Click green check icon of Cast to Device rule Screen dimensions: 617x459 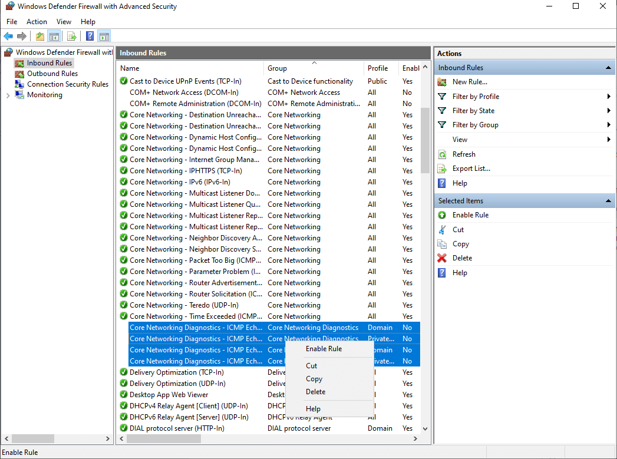point(124,81)
